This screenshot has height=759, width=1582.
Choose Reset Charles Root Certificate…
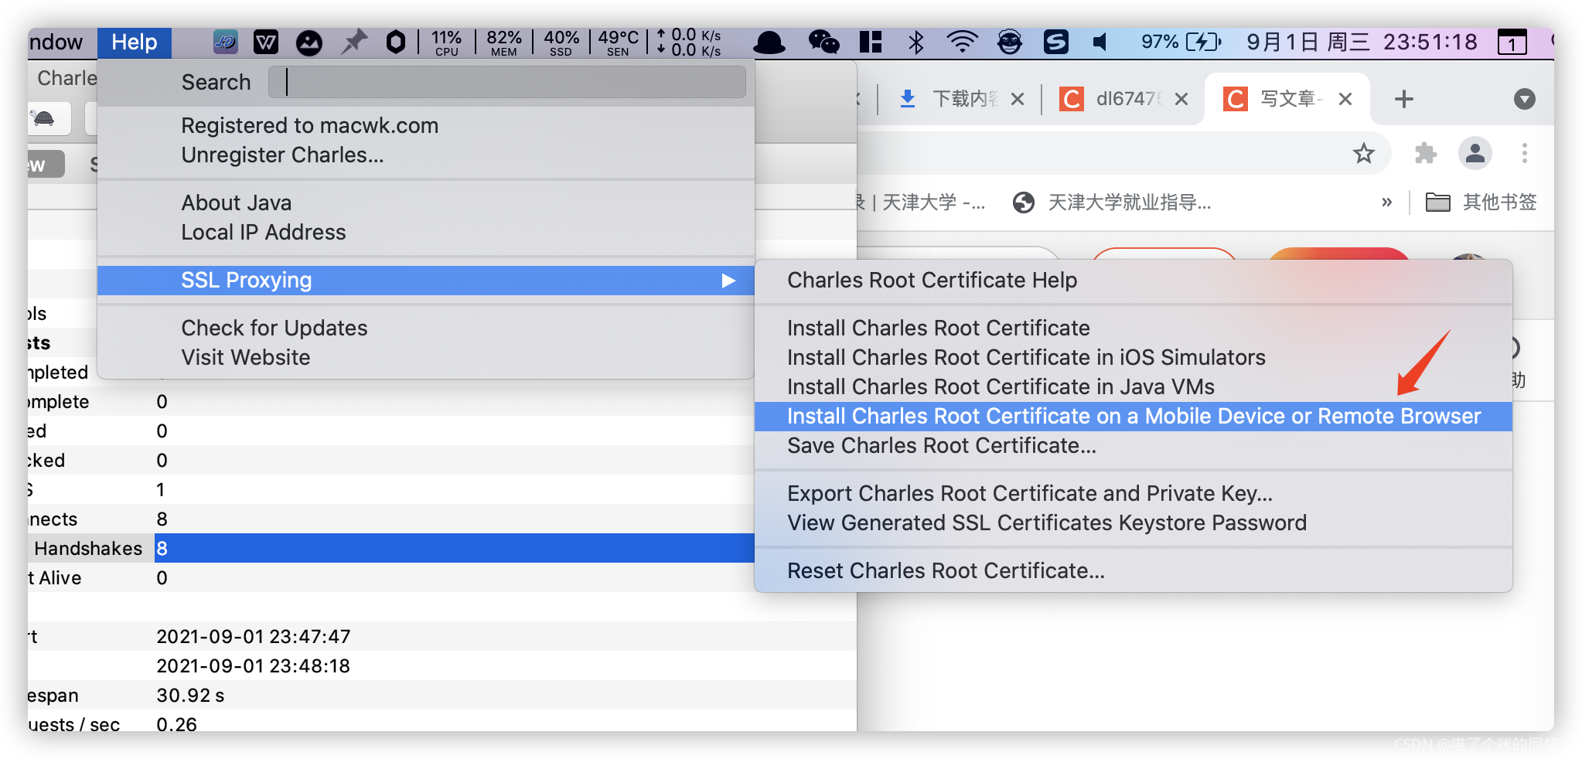tap(945, 570)
